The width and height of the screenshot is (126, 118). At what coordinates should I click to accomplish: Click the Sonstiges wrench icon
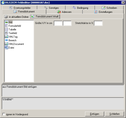coord(46,8)
